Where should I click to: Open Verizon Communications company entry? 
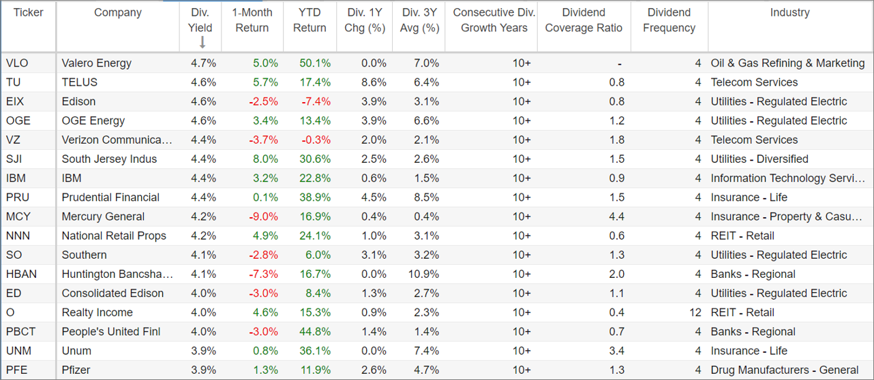click(117, 140)
